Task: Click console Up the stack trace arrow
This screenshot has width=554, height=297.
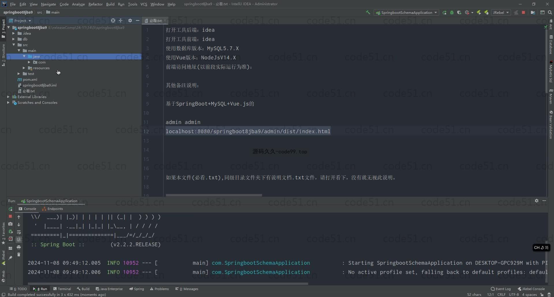Action: [x=19, y=217]
